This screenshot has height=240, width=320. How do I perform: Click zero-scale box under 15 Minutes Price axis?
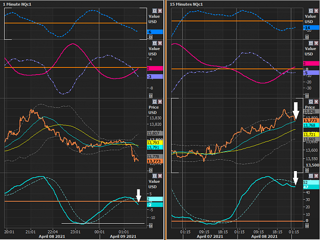point(307,170)
